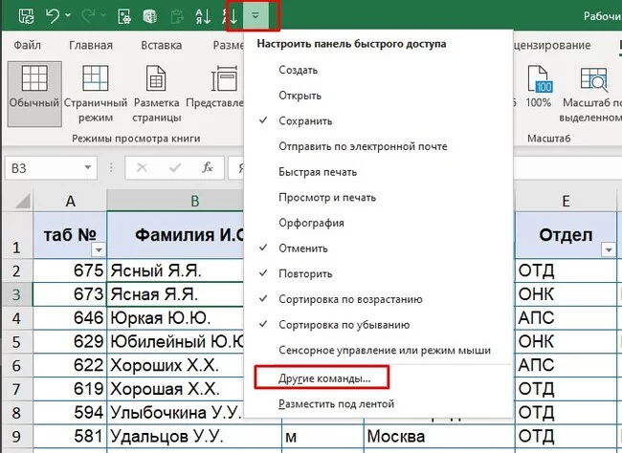Click the greyed Redo arrow icon
The height and width of the screenshot is (453, 622).
coord(88,16)
